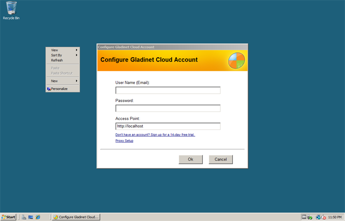Click the Configure Gladinet Cloud Account title bar

[172, 47]
